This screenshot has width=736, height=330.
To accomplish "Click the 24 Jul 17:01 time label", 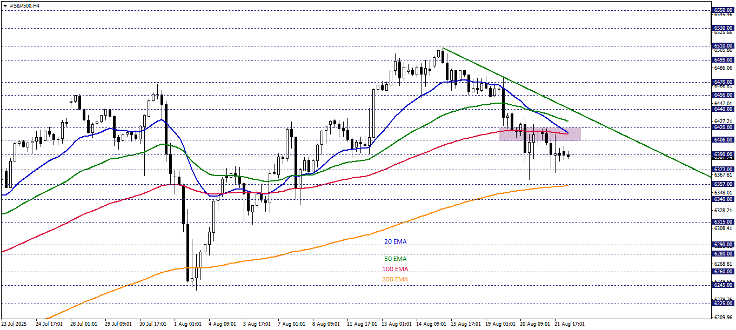I will point(48,325).
